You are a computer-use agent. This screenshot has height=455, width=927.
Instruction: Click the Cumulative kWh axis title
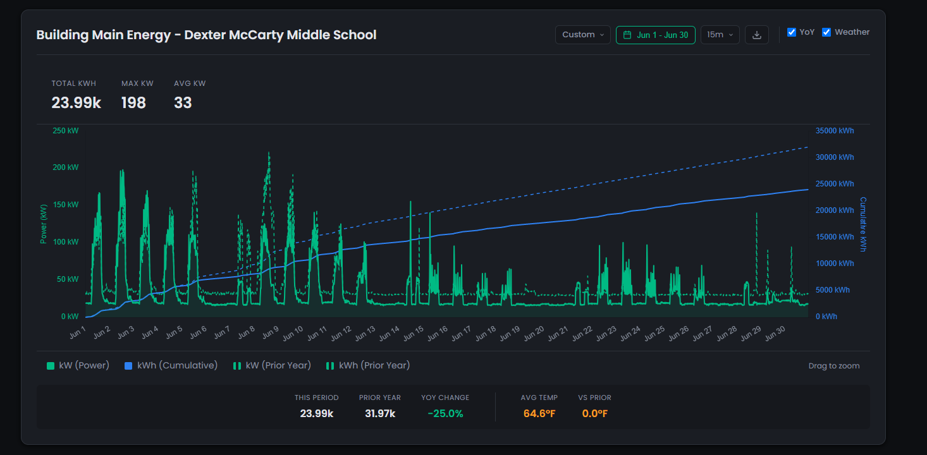pyautogui.click(x=863, y=224)
